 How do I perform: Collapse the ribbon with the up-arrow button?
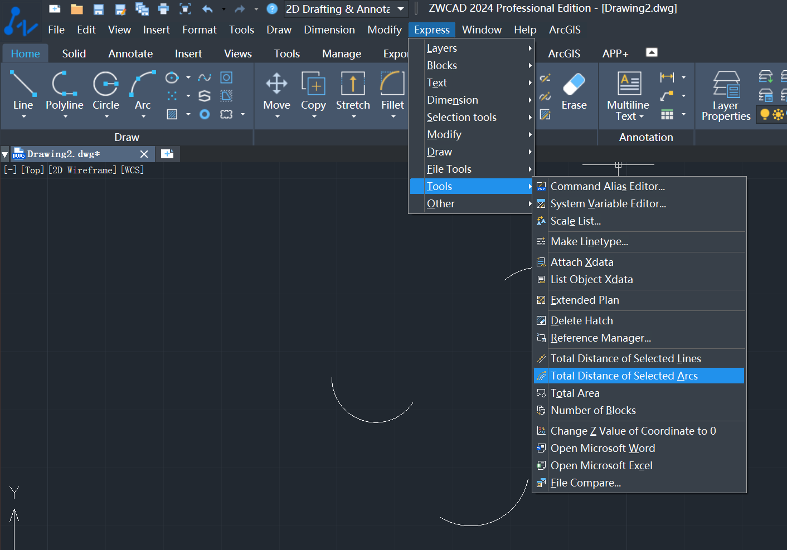click(x=652, y=52)
